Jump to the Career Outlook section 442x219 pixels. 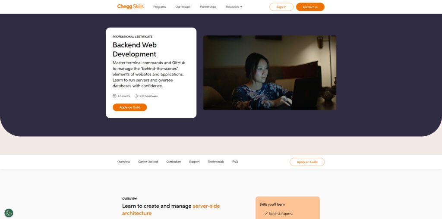pos(148,162)
